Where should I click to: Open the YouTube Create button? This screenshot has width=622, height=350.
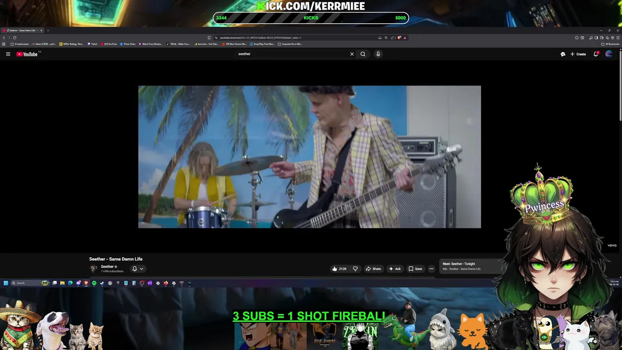[578, 54]
